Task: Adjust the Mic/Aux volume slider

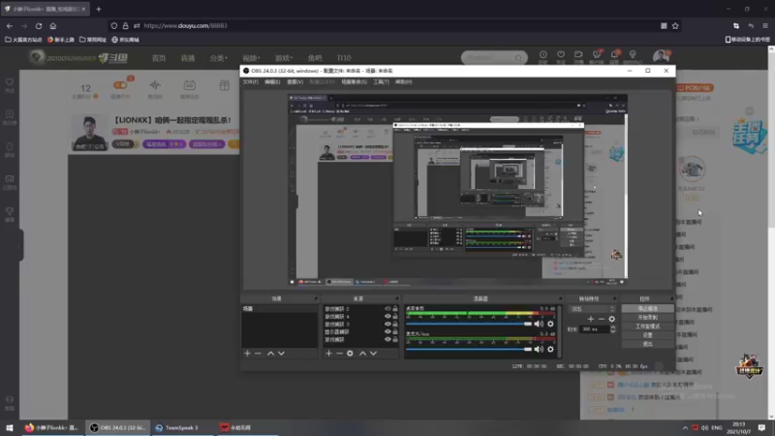Action: click(x=469, y=349)
